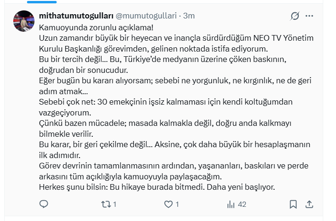
Task: Reply to the tweet via comment icon
Action: (43, 204)
